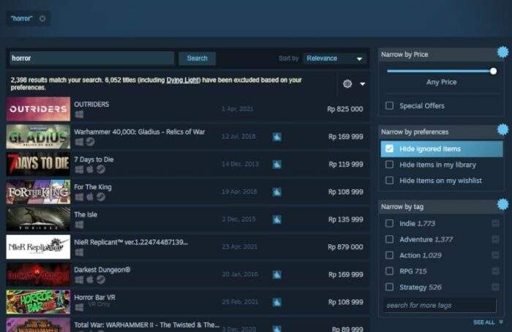Click the Windows icon under OUTRIDERS
Screen dimensions: 512x332
coord(79,114)
